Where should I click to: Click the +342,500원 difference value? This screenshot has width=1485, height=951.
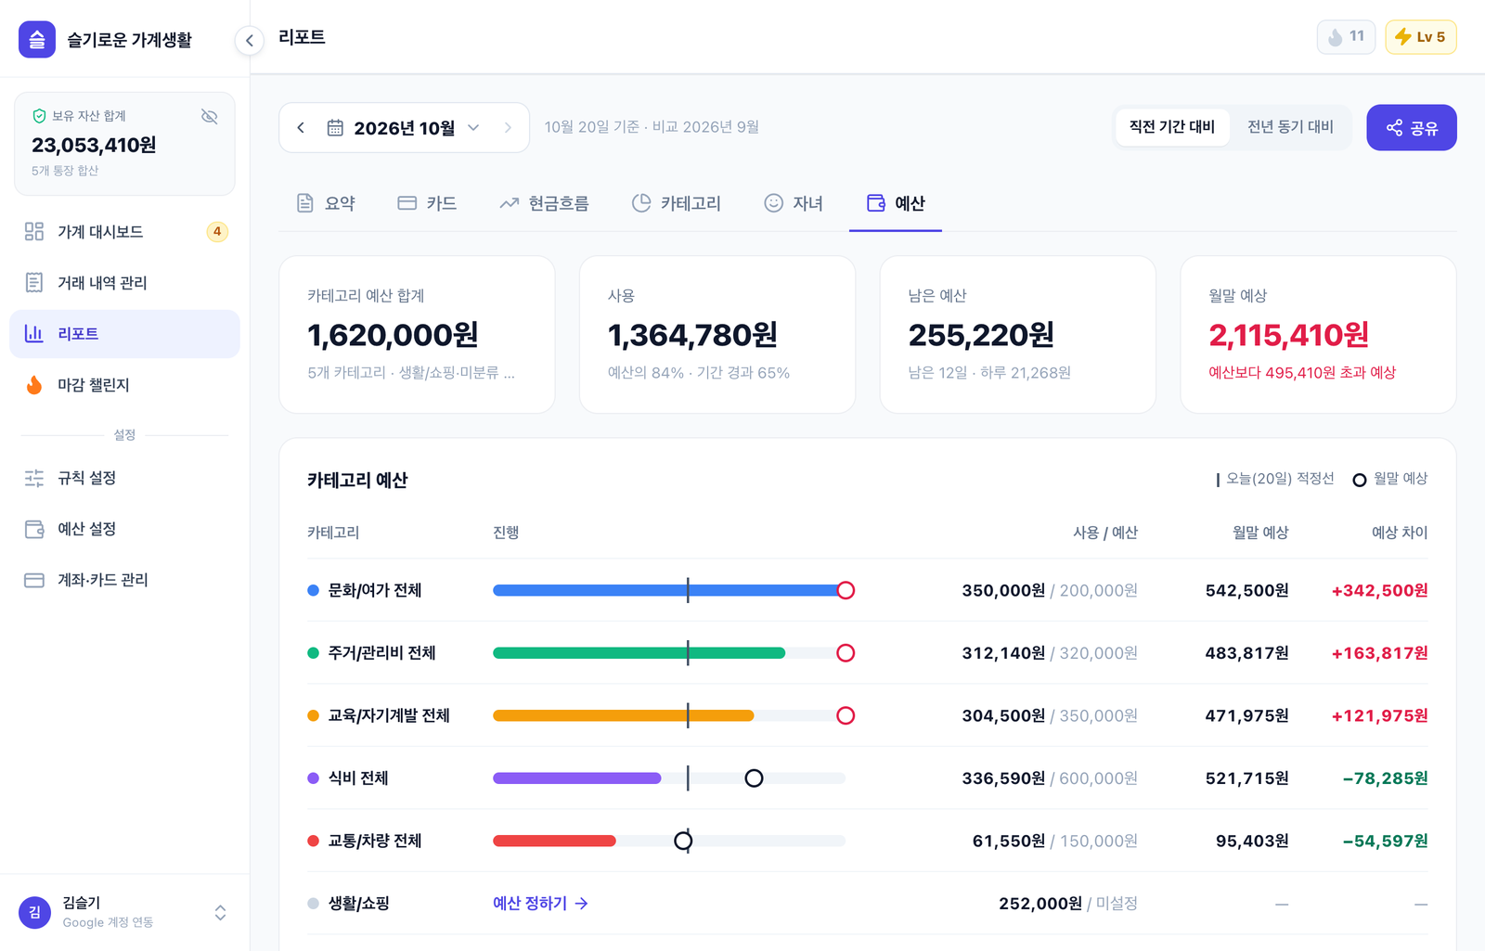pyautogui.click(x=1379, y=590)
